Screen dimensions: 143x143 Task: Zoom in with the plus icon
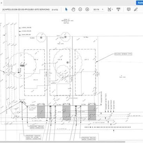tap(87, 9)
